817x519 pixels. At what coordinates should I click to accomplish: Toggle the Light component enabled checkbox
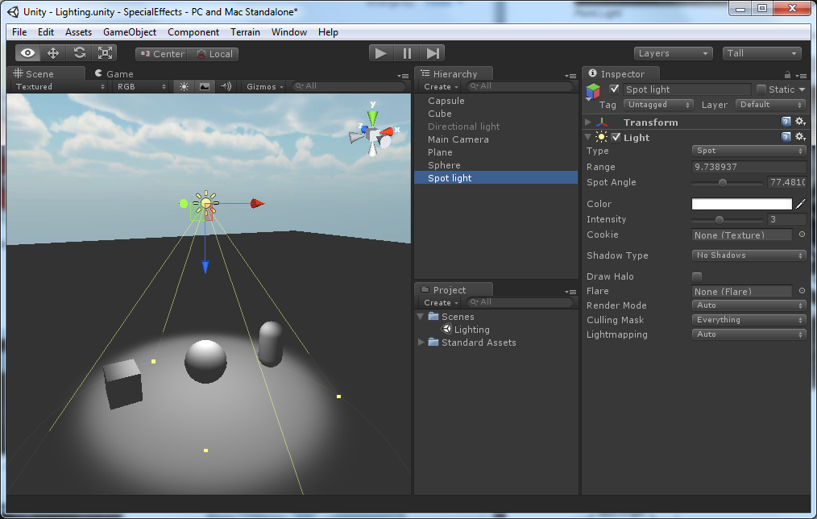[616, 137]
